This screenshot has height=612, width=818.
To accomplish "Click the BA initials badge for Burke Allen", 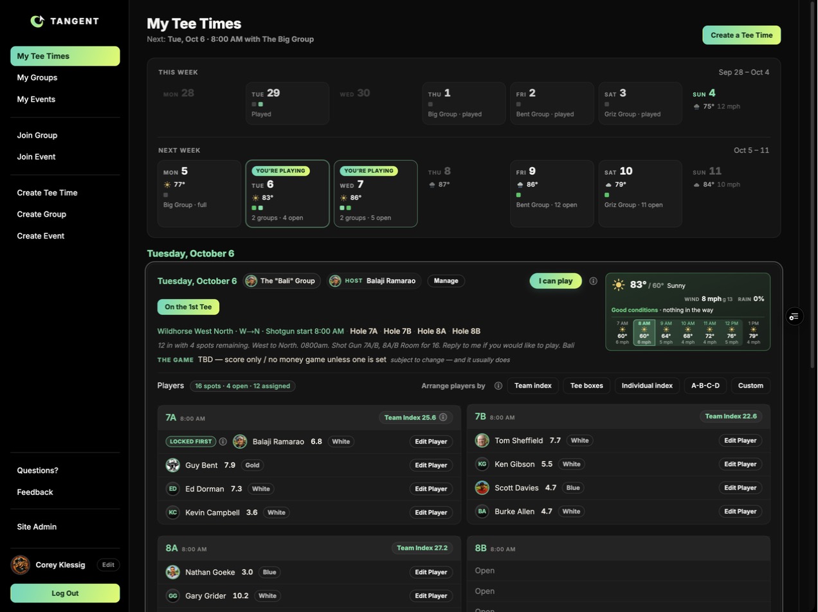I will pos(482,512).
